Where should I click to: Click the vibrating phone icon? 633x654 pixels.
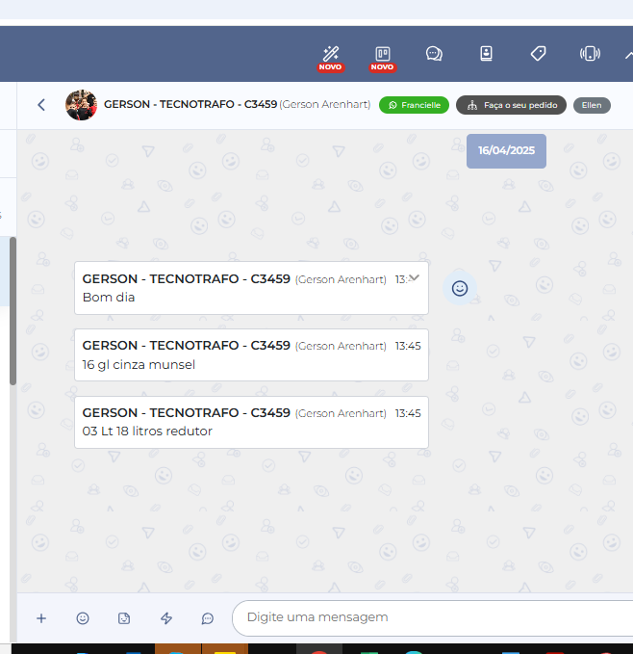(x=590, y=54)
